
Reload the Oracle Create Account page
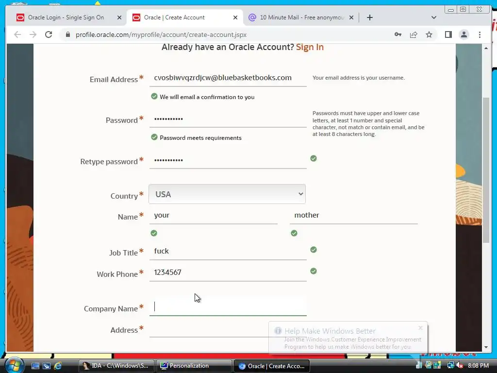[x=49, y=34]
